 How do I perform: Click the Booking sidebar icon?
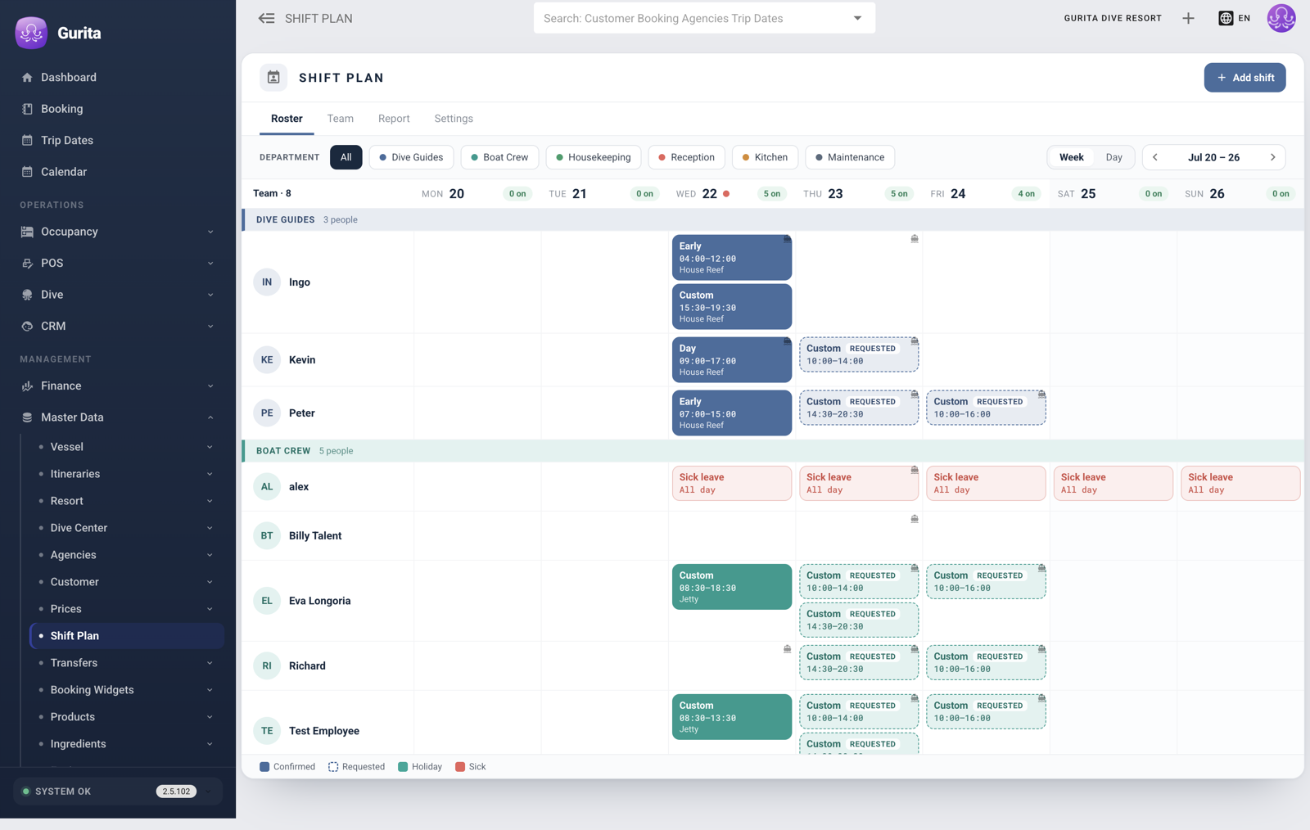coord(27,109)
